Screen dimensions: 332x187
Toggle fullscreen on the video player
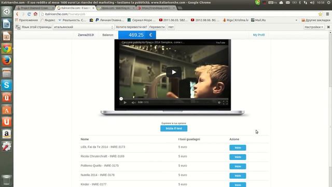click(x=225, y=102)
